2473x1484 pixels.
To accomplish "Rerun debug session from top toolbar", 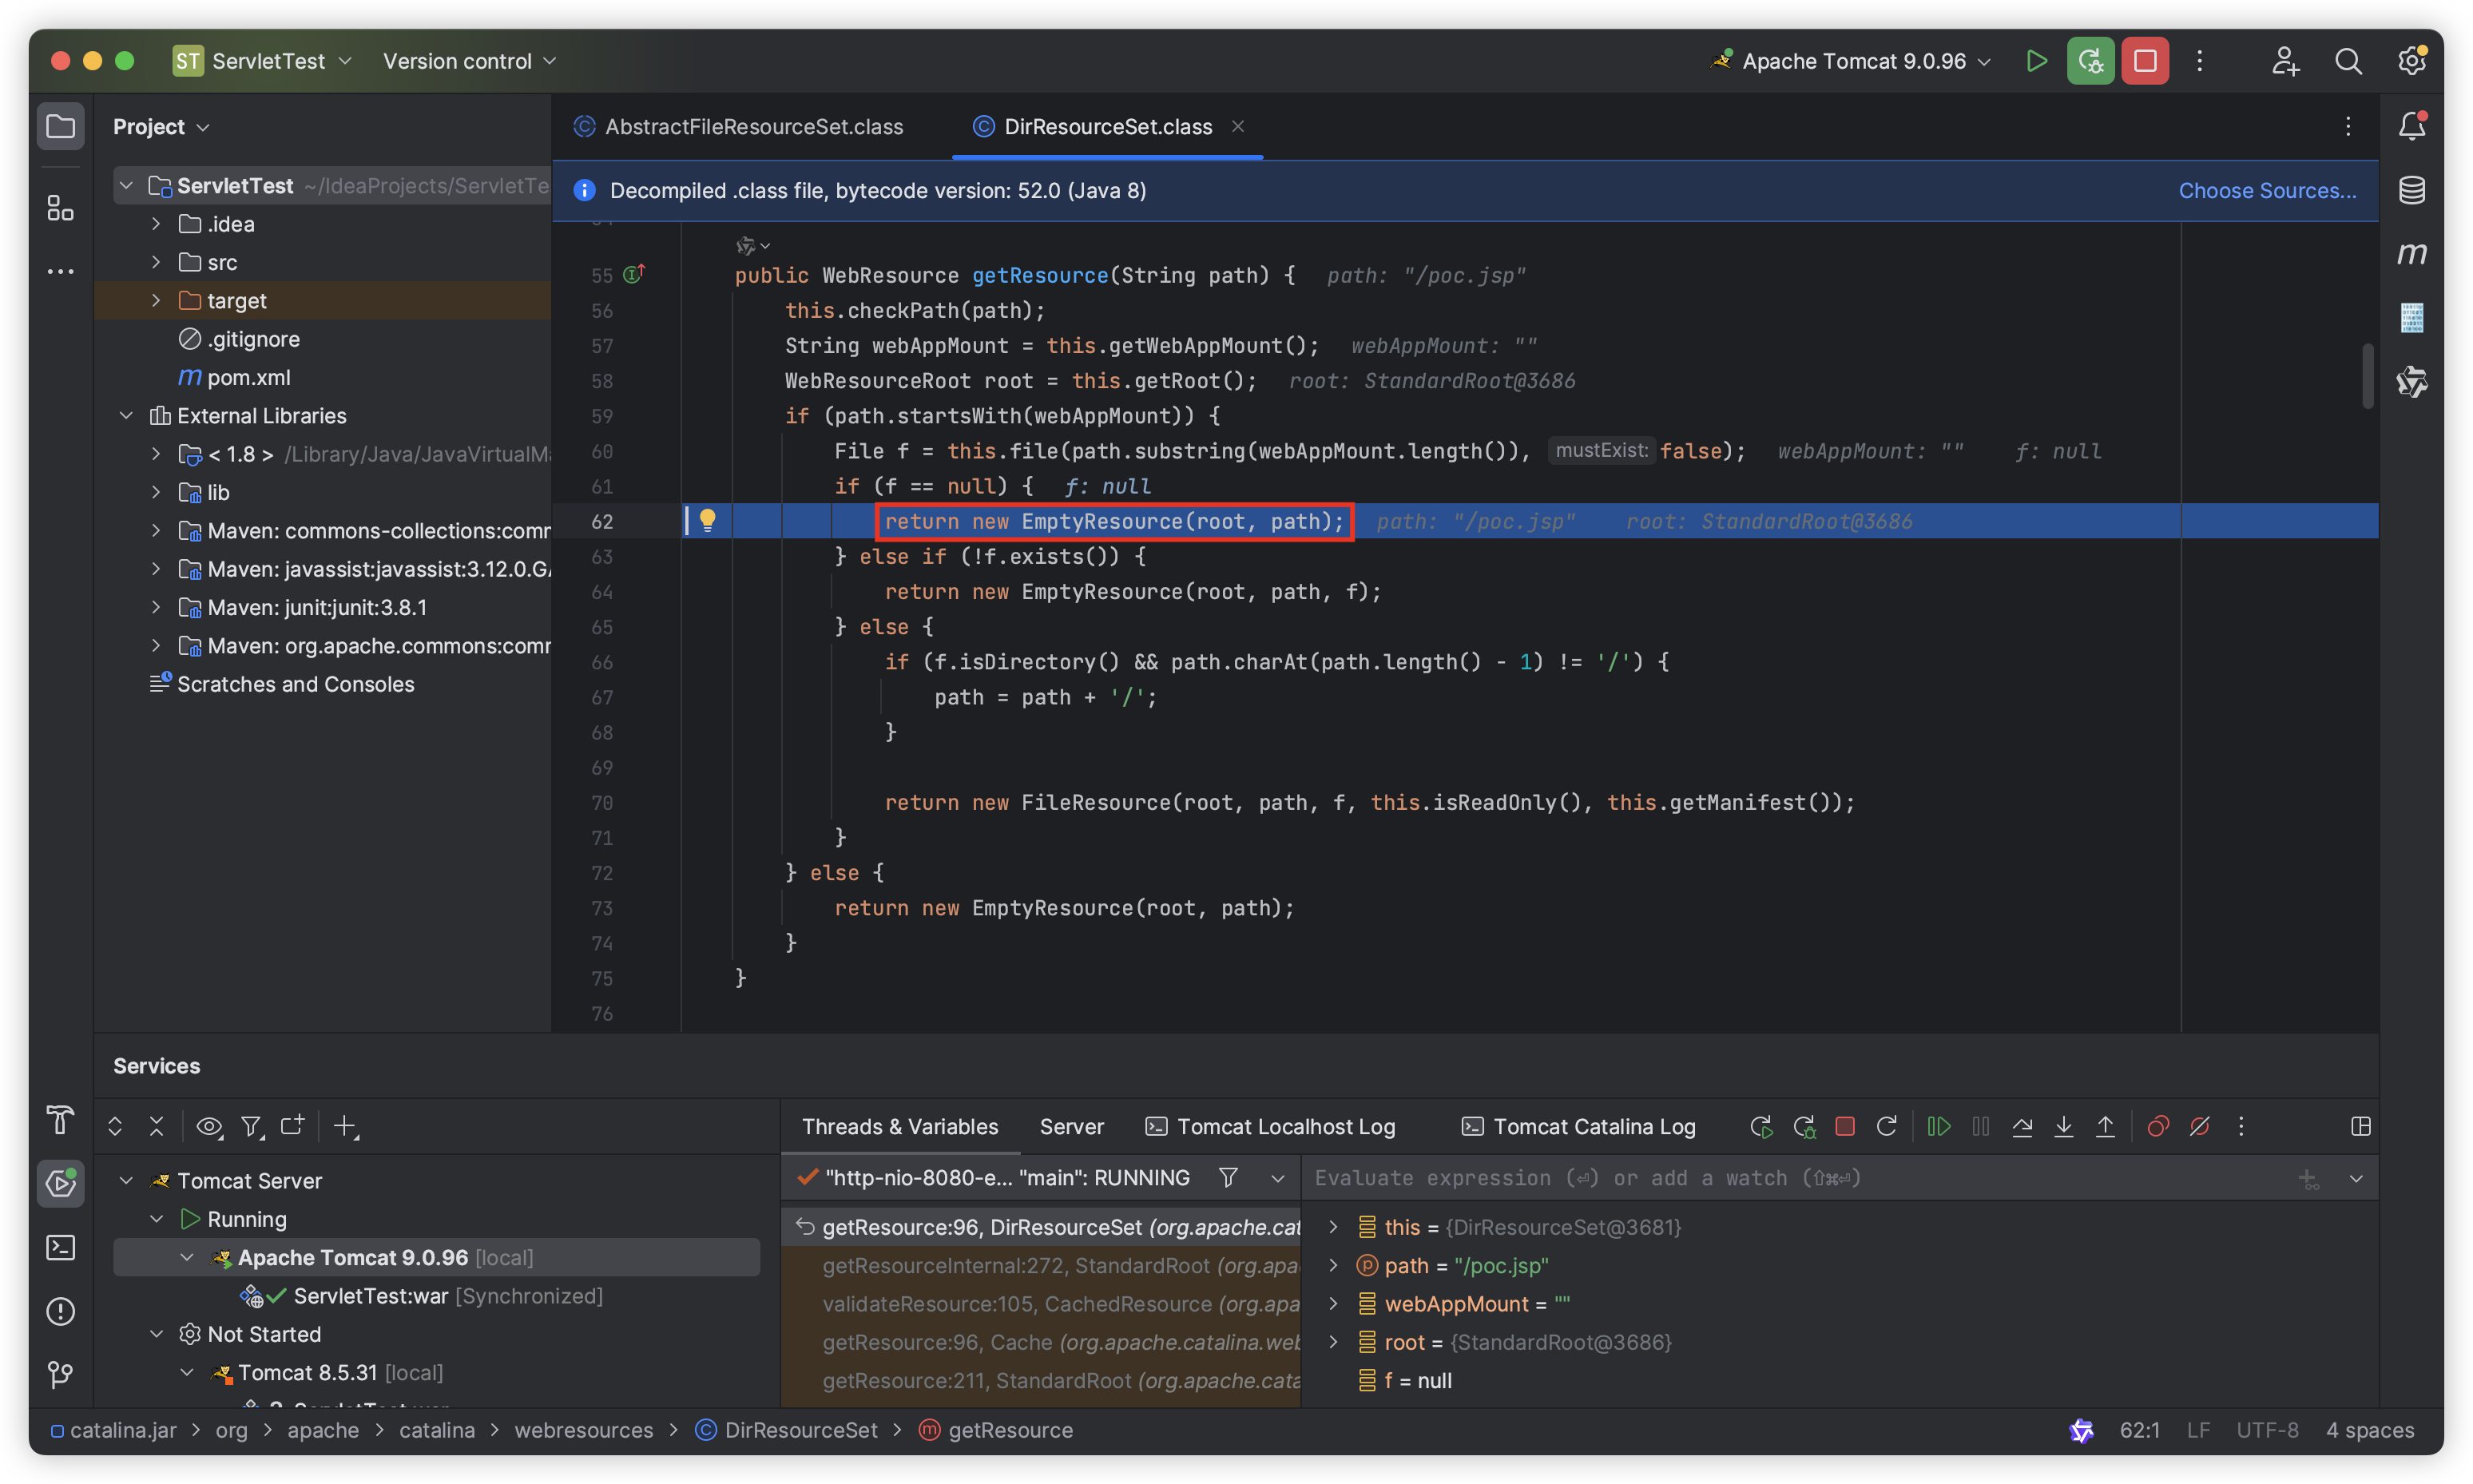I will [2090, 61].
